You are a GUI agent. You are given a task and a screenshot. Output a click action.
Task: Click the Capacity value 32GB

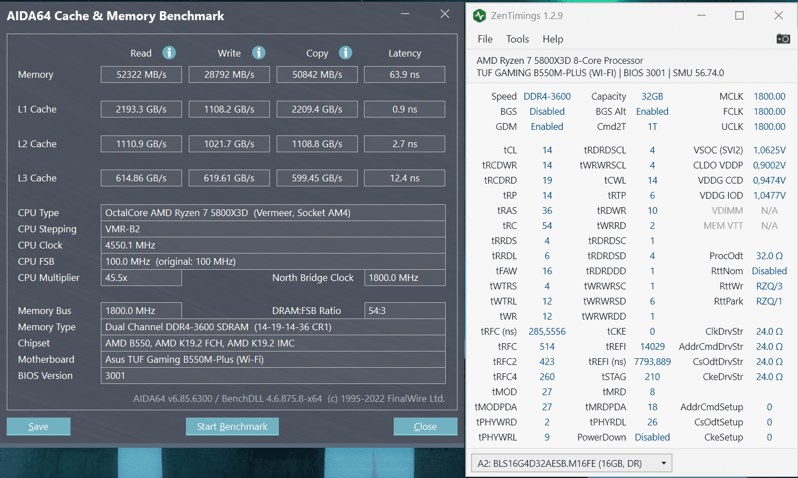[x=652, y=96]
